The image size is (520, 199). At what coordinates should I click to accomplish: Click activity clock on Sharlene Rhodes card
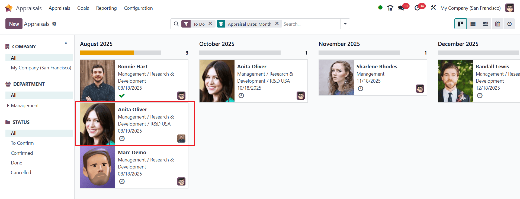click(361, 89)
